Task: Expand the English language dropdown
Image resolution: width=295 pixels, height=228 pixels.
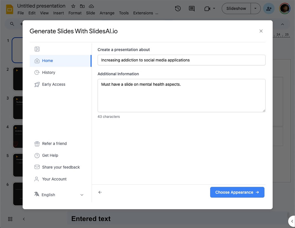Action: click(59, 195)
